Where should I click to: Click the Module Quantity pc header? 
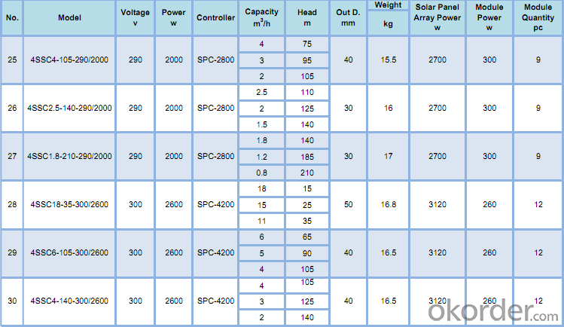click(x=538, y=17)
